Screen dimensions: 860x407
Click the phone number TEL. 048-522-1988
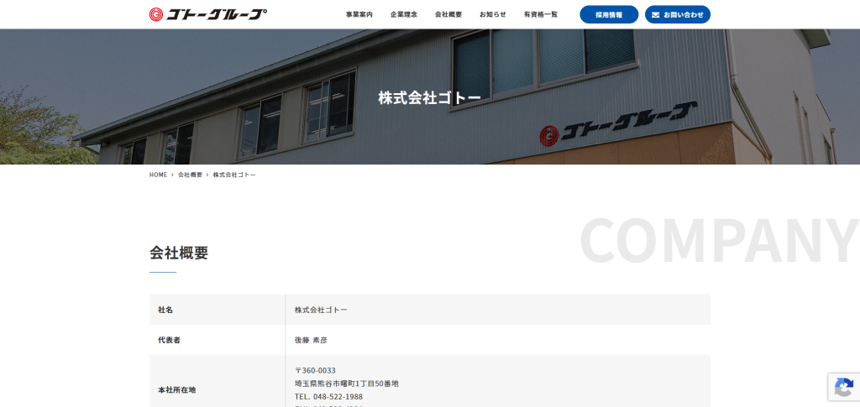click(328, 397)
